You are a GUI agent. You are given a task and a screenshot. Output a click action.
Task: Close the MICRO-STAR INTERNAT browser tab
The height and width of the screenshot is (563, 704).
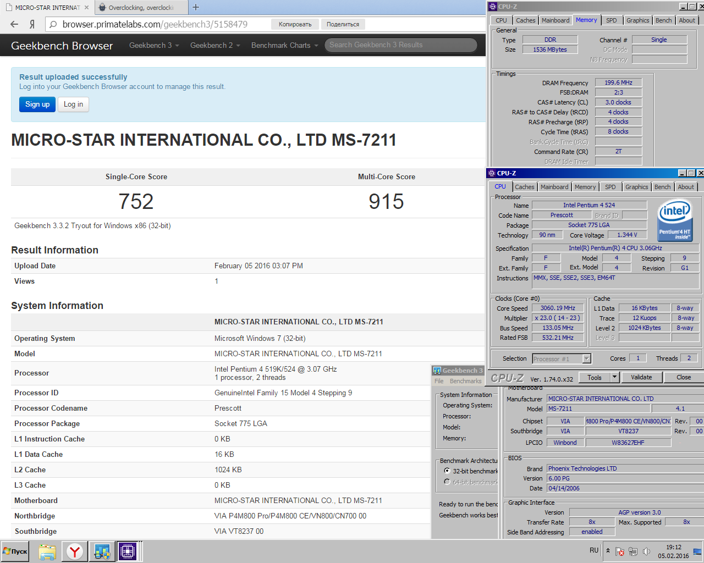[x=86, y=8]
